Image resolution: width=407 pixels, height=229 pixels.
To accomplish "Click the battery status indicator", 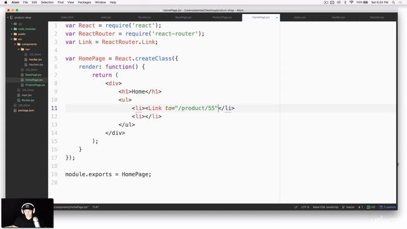I will [x=362, y=3].
